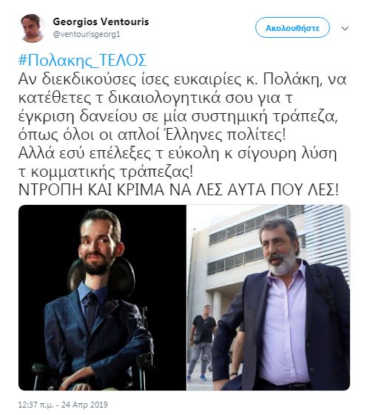Open the Georgios Ventouris profile avatar
367x415 pixels.
click(33, 28)
